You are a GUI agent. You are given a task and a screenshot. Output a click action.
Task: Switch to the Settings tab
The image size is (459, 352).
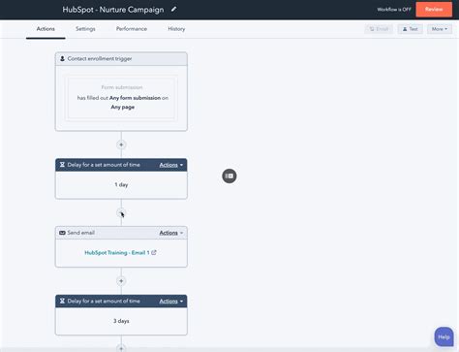85,29
